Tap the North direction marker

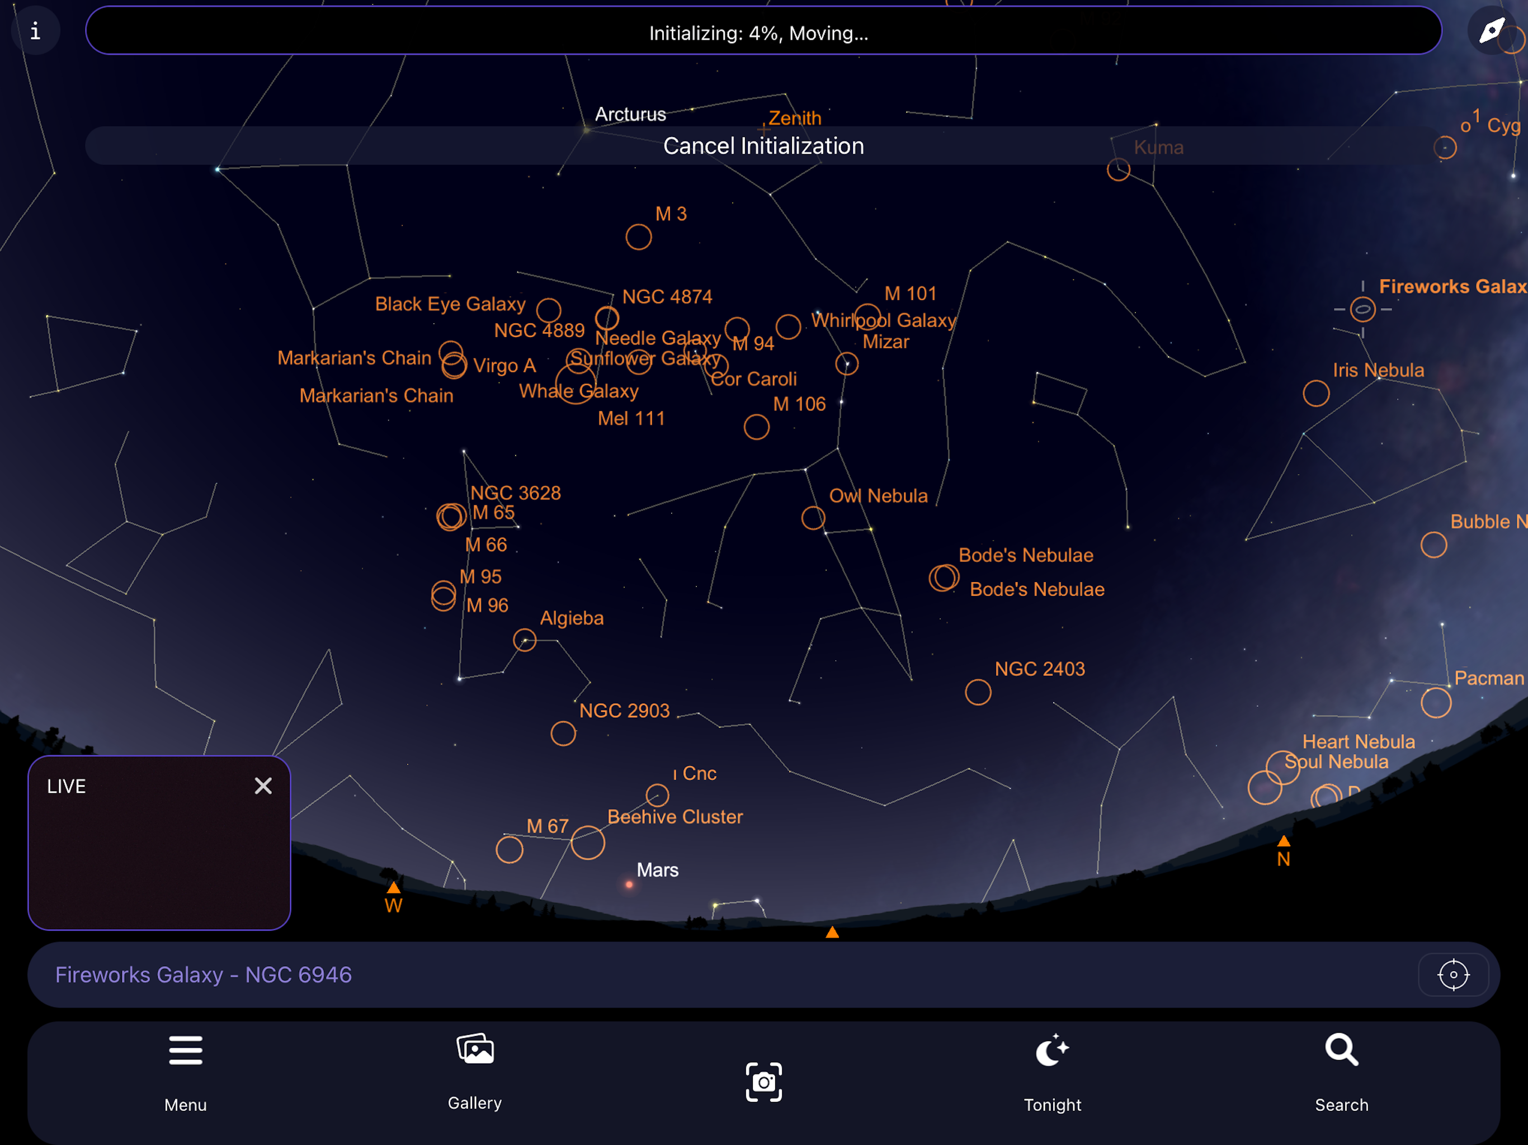pos(1284,851)
